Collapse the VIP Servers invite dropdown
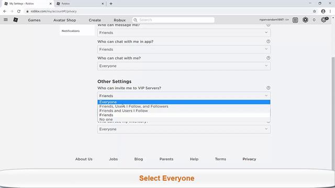The height and width of the screenshot is (188, 335). coord(184,96)
